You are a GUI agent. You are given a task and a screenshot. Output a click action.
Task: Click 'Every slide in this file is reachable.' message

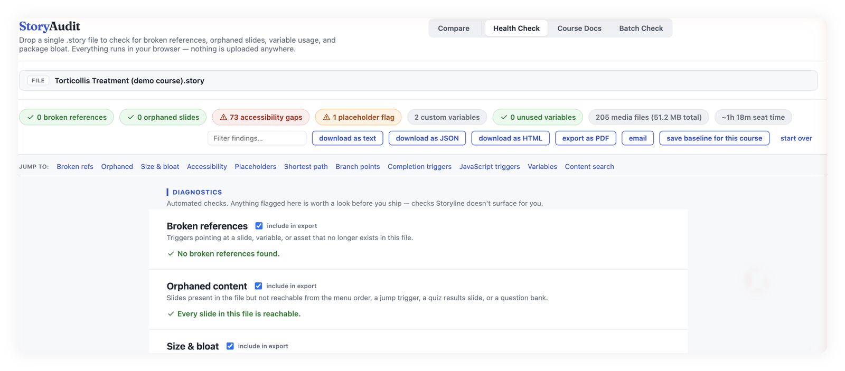[x=239, y=314]
